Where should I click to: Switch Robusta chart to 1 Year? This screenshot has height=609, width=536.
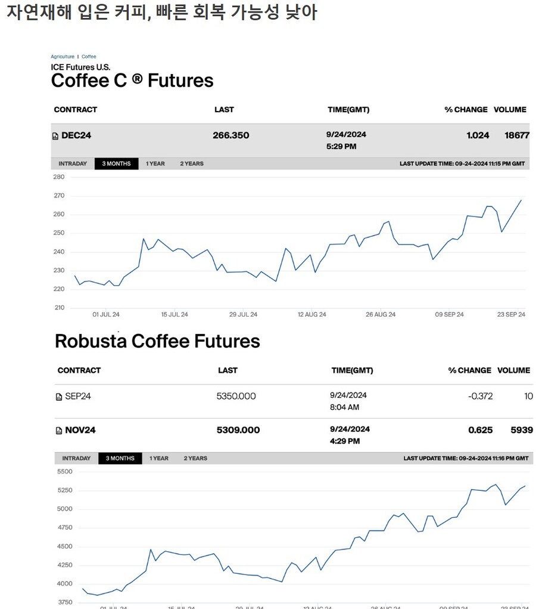coord(159,458)
